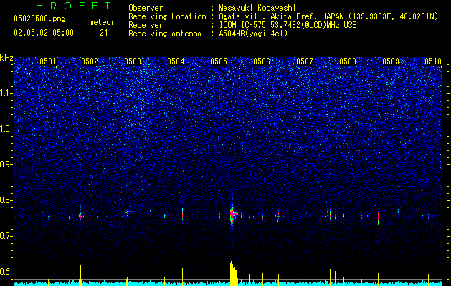Click the 0506 time marker
Viewport: 451px width, 286px height.
click(262, 61)
